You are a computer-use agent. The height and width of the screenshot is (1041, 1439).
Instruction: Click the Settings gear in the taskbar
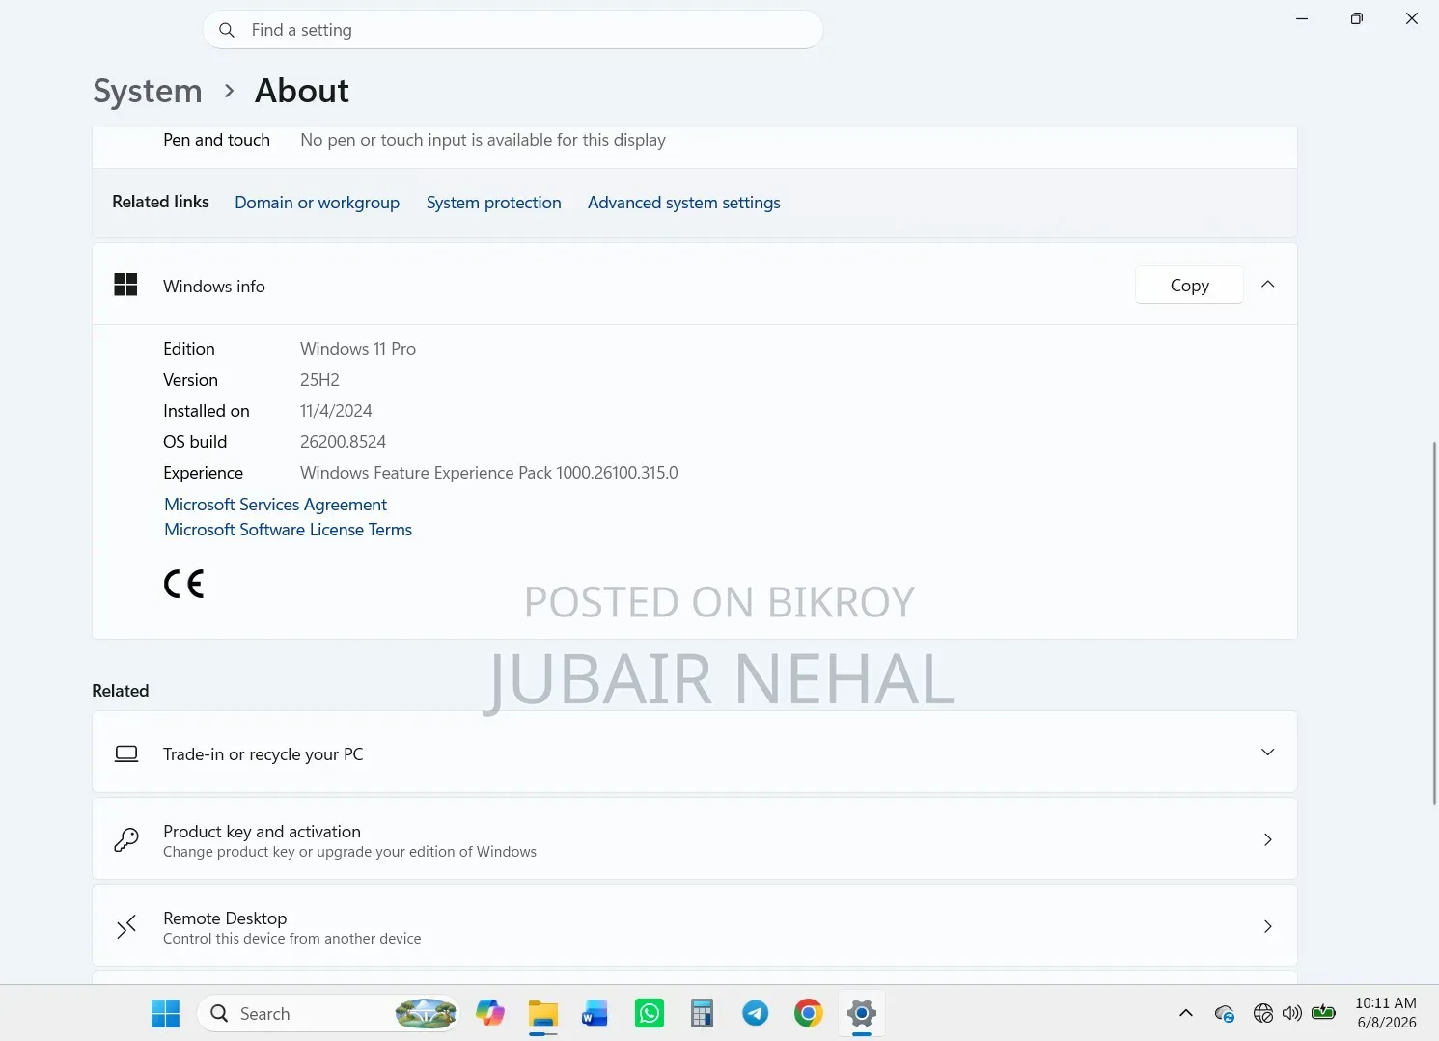862,1013
